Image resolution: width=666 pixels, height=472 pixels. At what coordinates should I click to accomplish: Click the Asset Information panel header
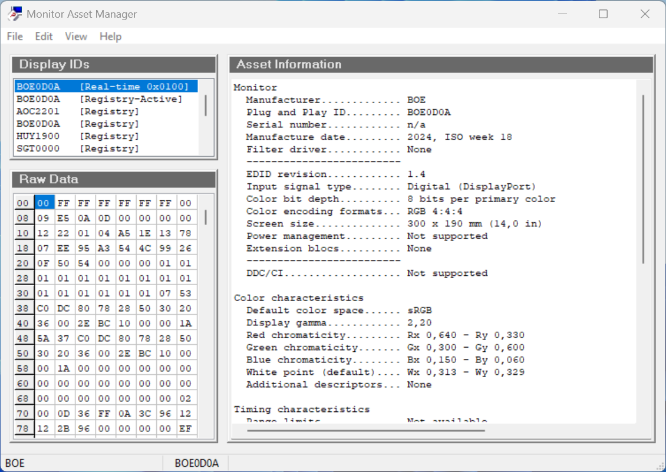[441, 65]
